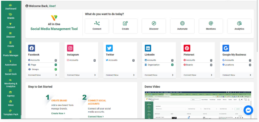
Task: Select Linkedin Organization row
Action: pos(159,65)
